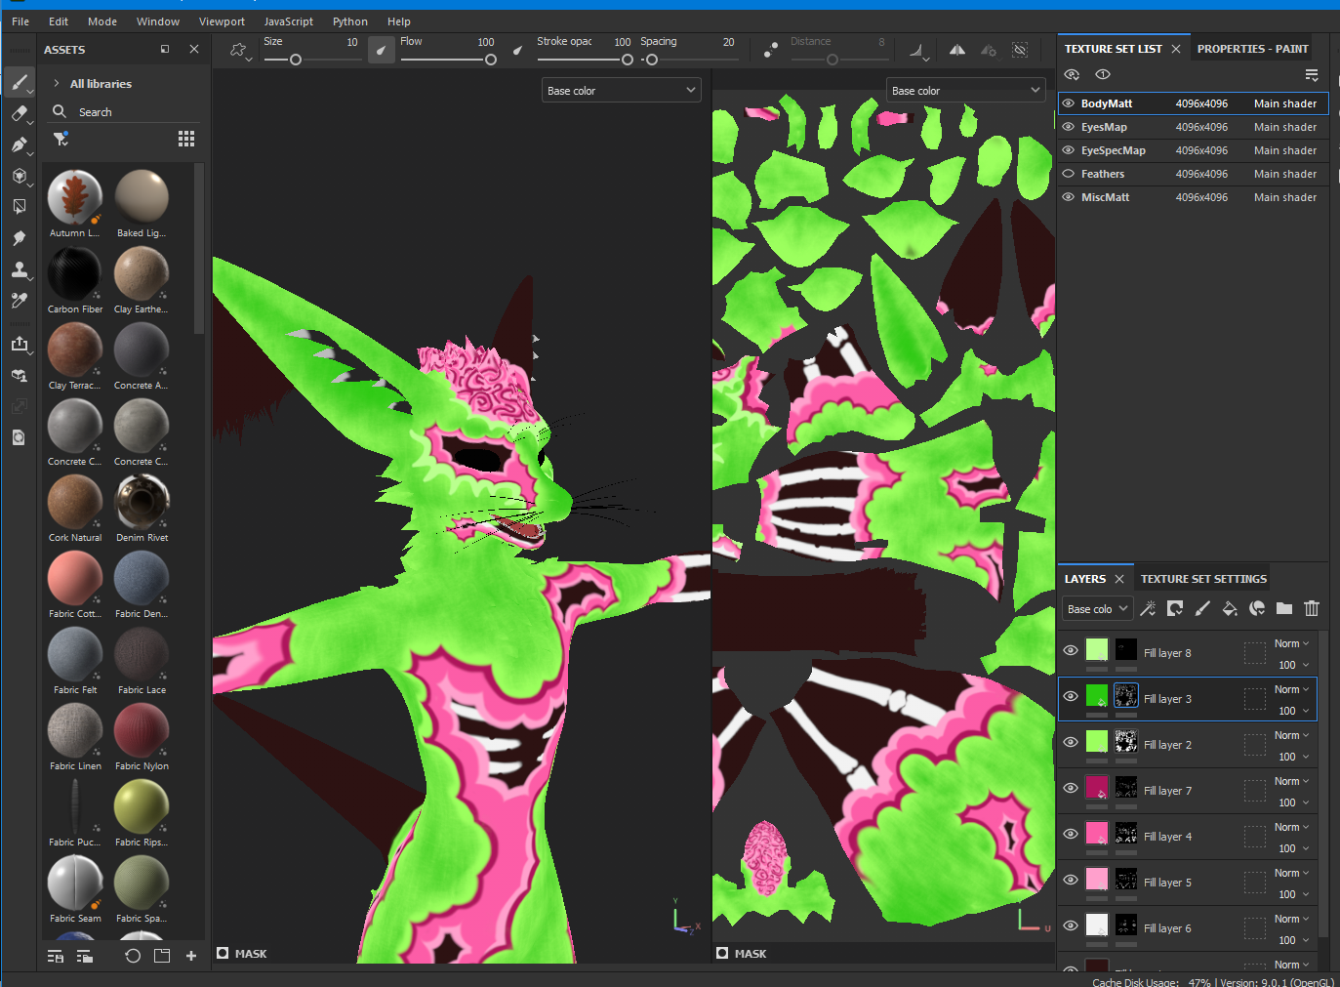Add a mask to the layer
Image resolution: width=1340 pixels, height=987 pixels.
[x=1175, y=608]
